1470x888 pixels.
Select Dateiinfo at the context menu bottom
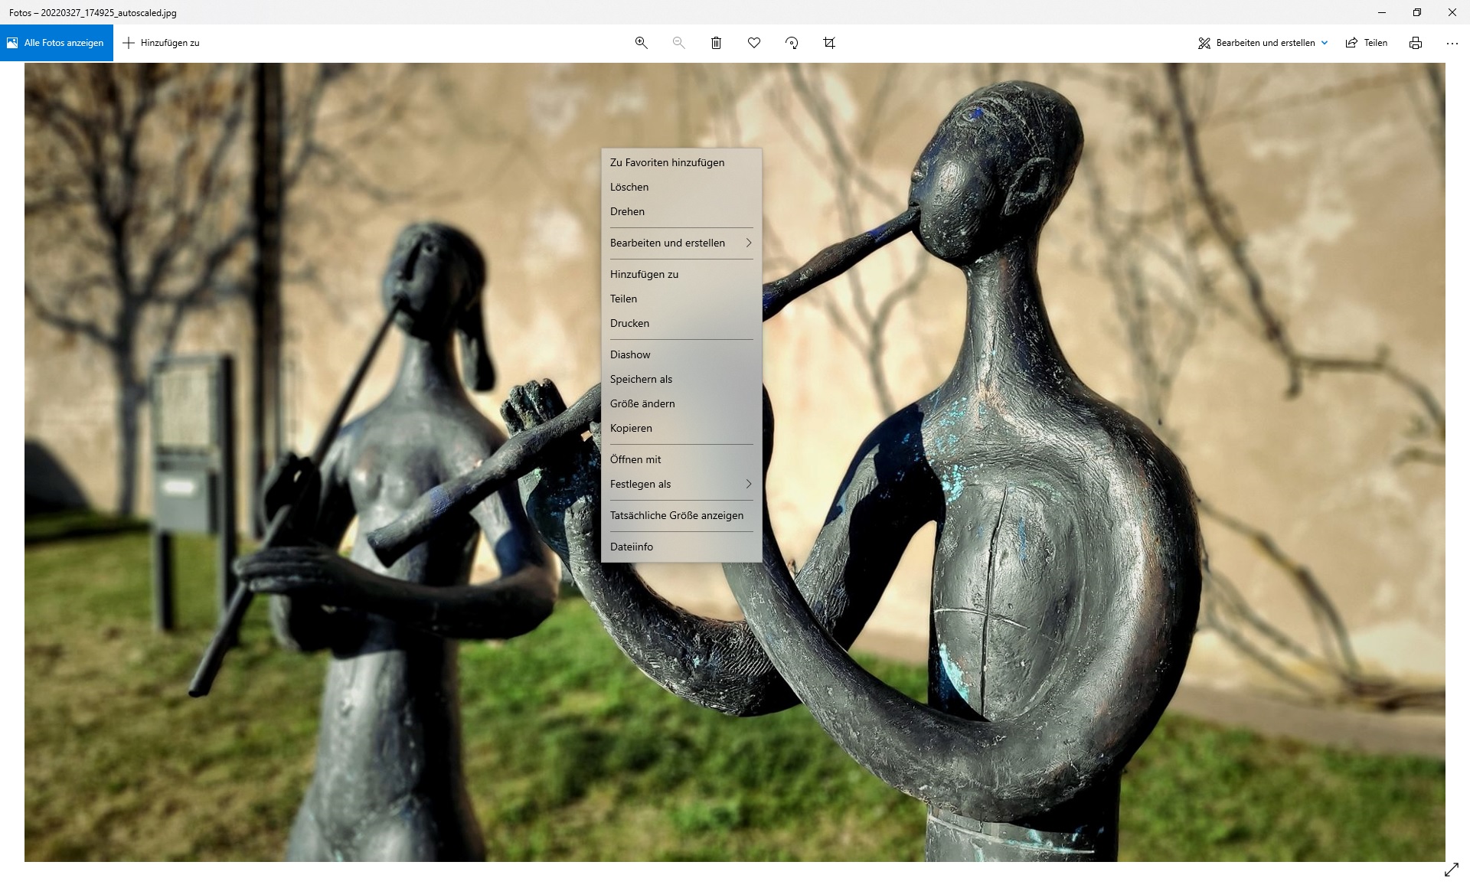pyautogui.click(x=632, y=547)
